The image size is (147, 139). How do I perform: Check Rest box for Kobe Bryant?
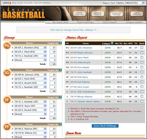[142, 62]
